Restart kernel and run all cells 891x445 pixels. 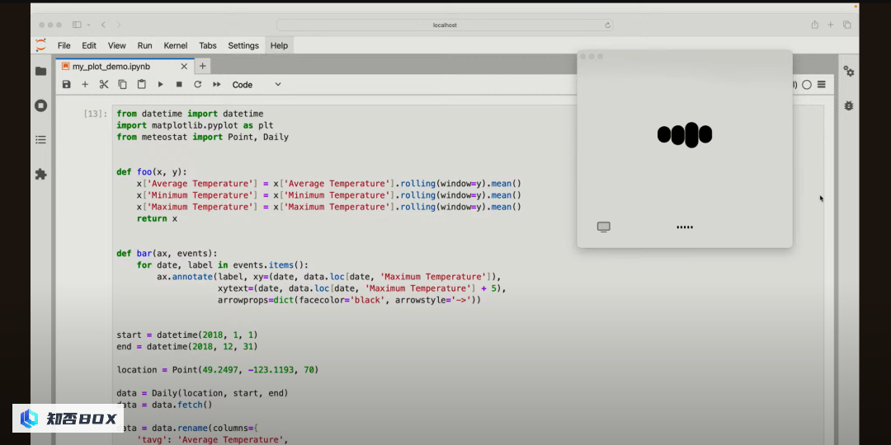point(216,85)
